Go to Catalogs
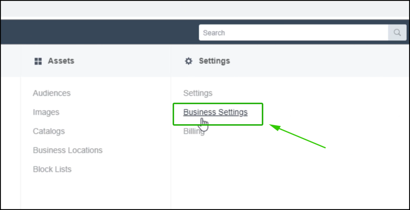The height and width of the screenshot is (210, 410). point(49,131)
